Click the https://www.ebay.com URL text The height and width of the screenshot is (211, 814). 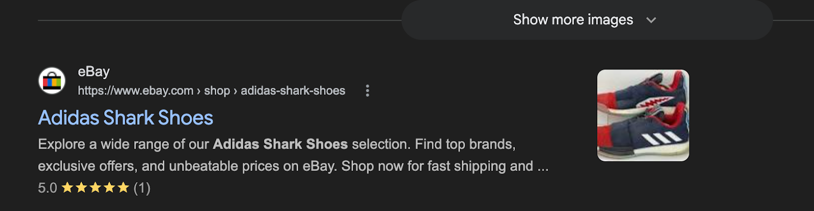click(135, 91)
